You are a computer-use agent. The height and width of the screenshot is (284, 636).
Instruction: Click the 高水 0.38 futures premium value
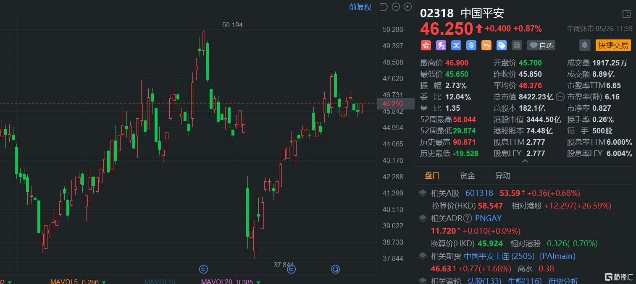pos(546,268)
